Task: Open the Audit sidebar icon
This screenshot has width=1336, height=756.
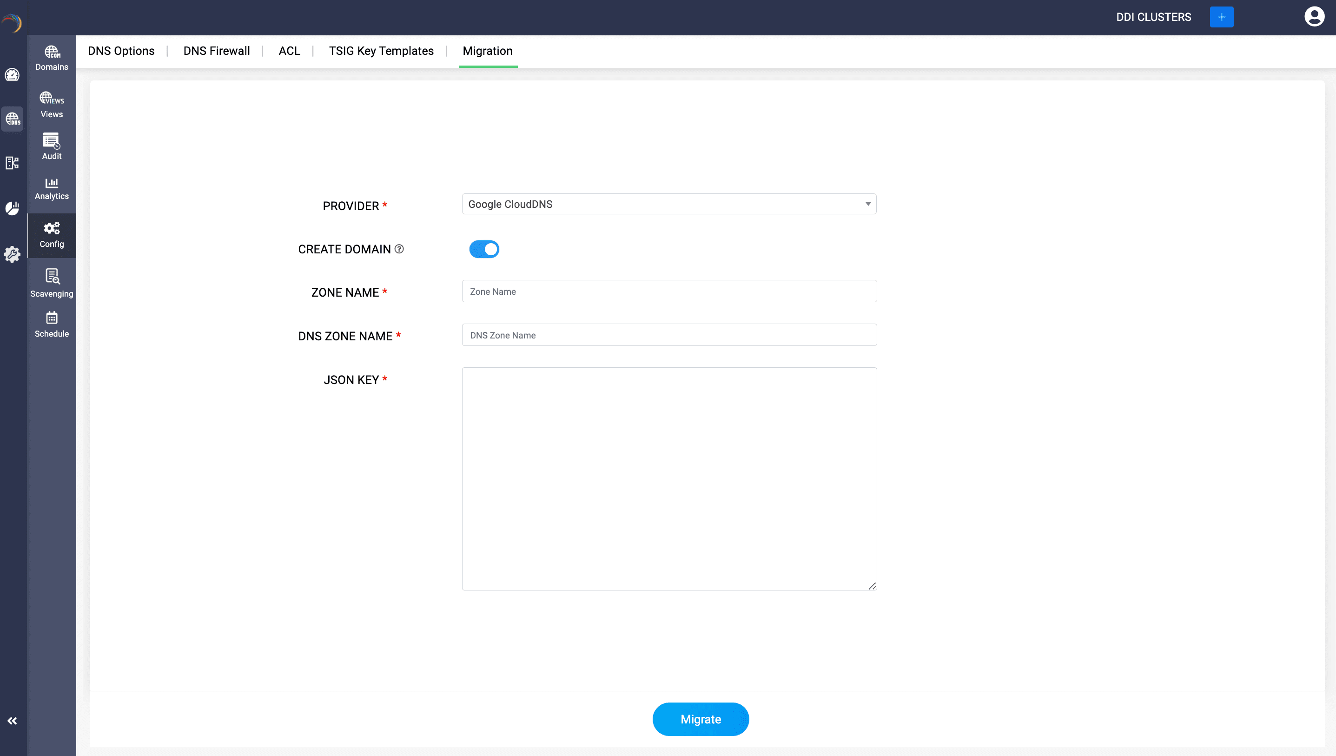Action: click(x=52, y=146)
